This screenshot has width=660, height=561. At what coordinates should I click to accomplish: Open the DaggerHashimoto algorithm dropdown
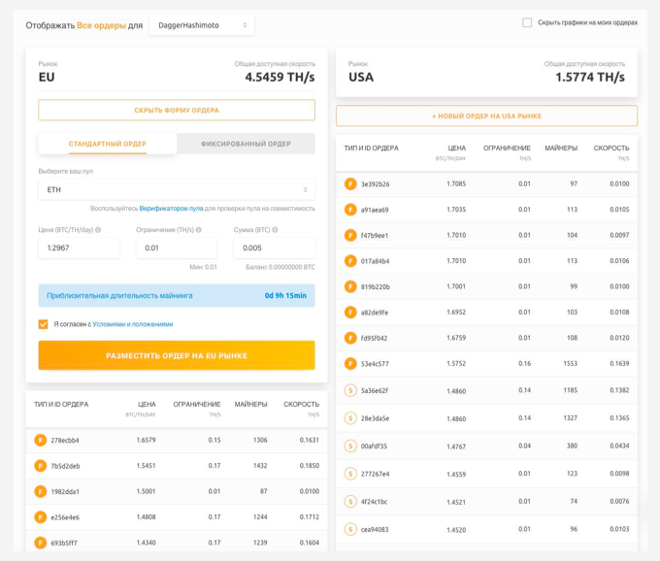[x=202, y=25]
